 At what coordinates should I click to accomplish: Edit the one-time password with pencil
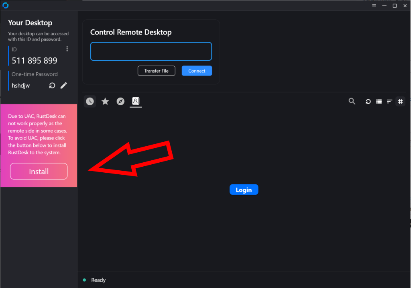tap(64, 86)
